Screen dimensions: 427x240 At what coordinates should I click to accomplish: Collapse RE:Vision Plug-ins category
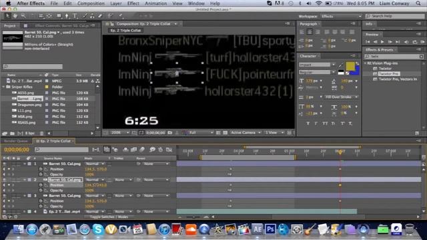[365, 63]
